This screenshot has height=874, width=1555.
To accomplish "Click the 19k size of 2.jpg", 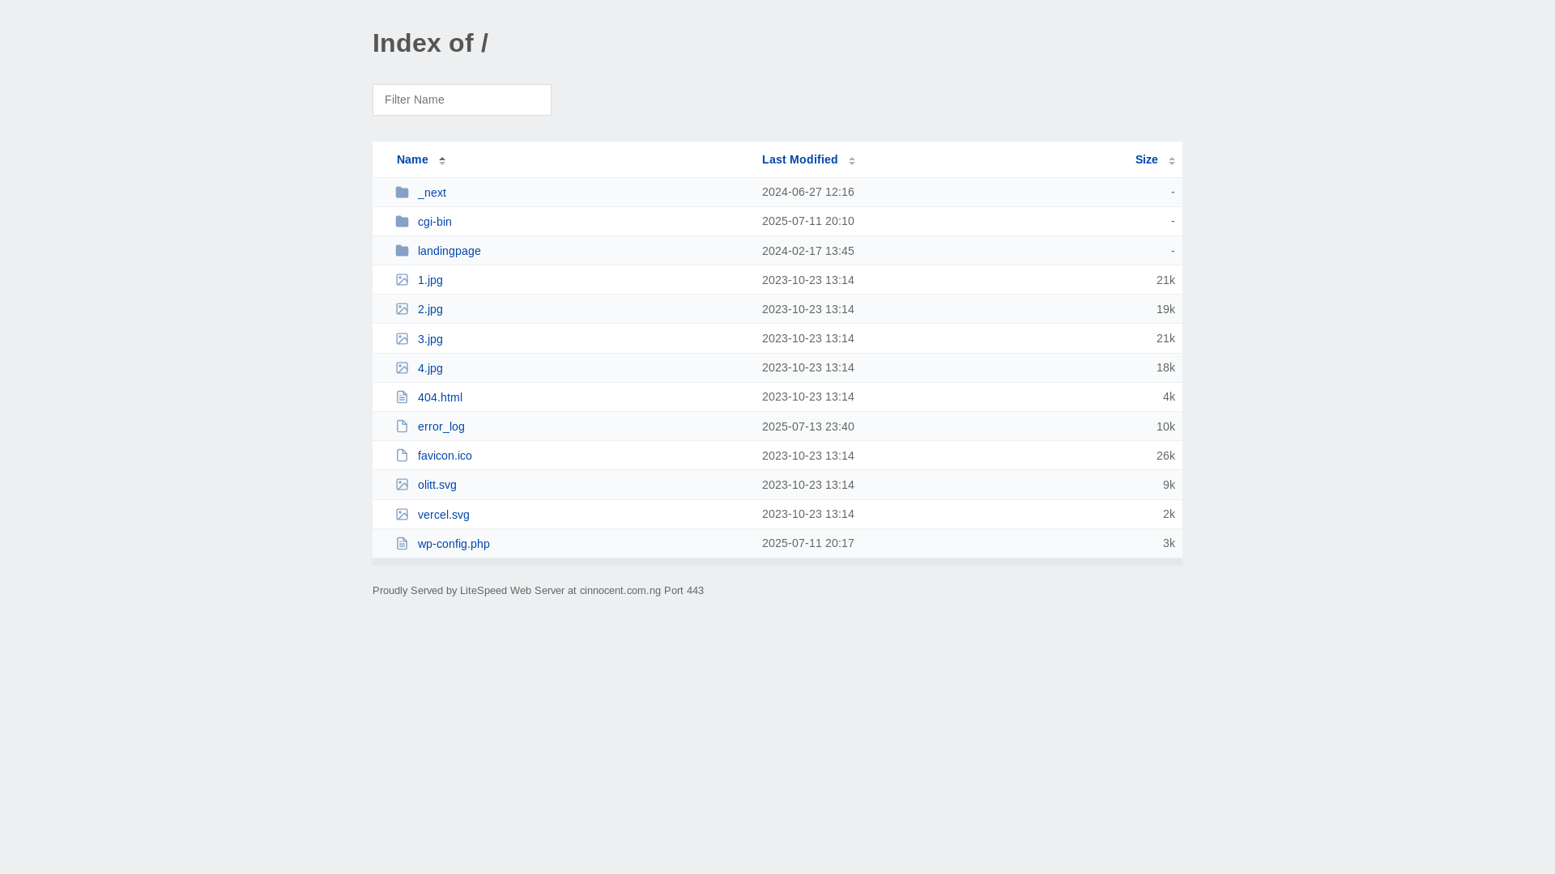I will 1165,309.
